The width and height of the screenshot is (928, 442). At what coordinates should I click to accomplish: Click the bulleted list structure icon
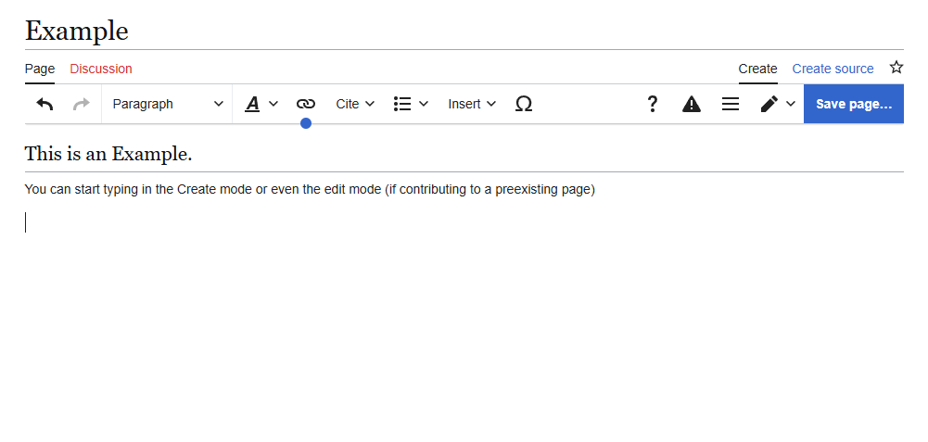(x=402, y=104)
